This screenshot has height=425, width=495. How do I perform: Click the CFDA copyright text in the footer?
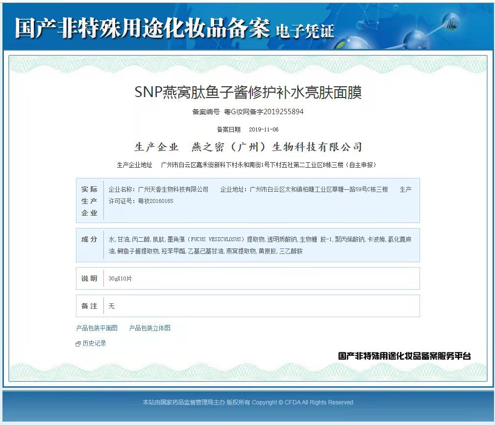(247, 402)
